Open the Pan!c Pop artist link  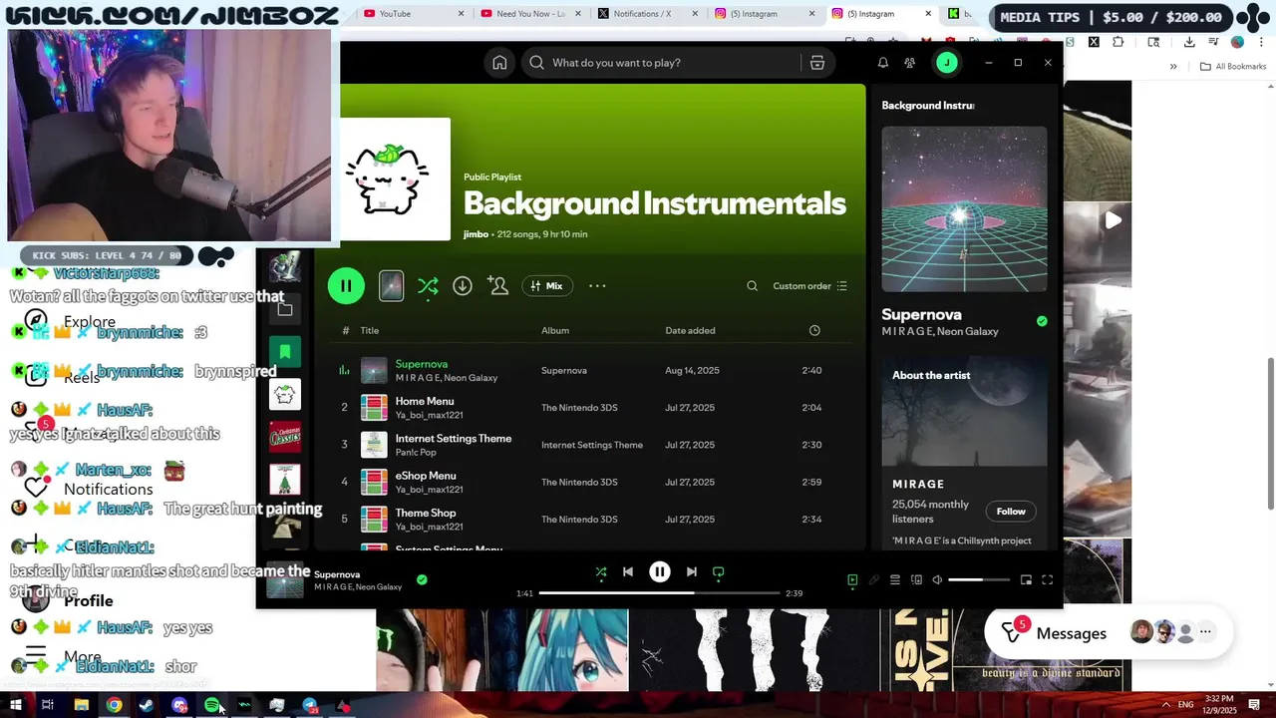416,453
